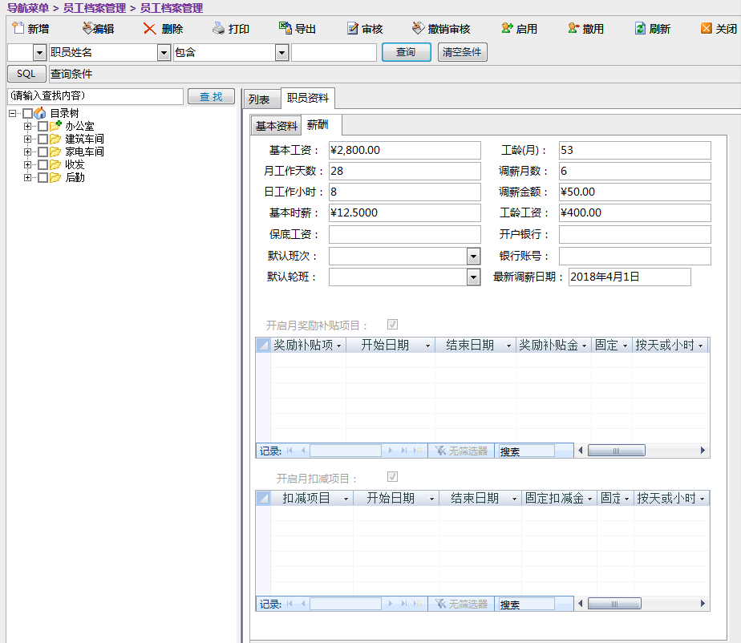The image size is (741, 643).
Task: Go to first record in 奖励补贴 grid
Action: pos(290,451)
